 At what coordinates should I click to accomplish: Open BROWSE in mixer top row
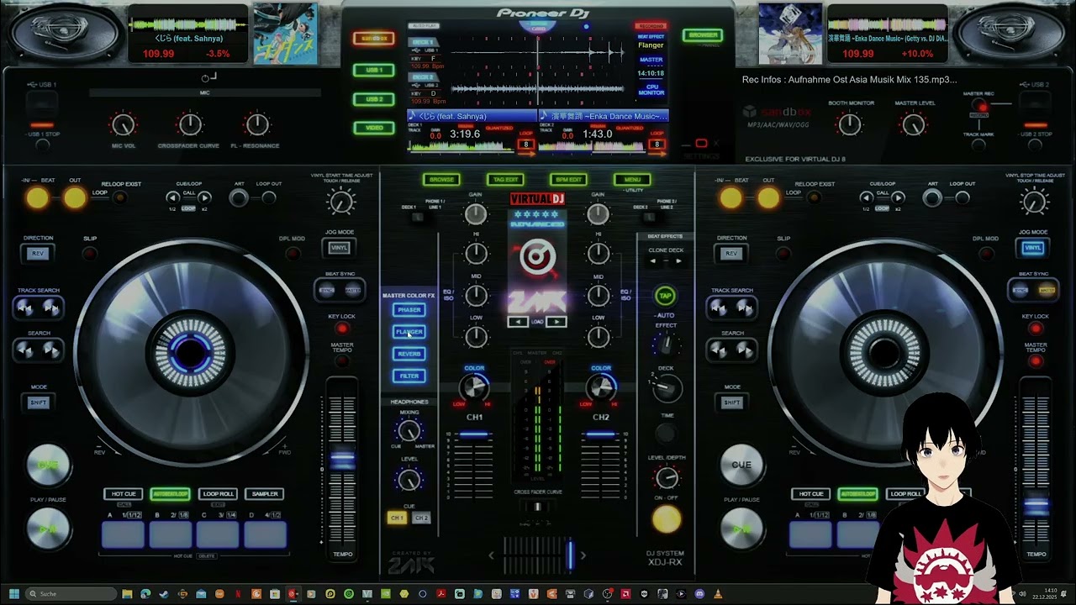coord(441,179)
